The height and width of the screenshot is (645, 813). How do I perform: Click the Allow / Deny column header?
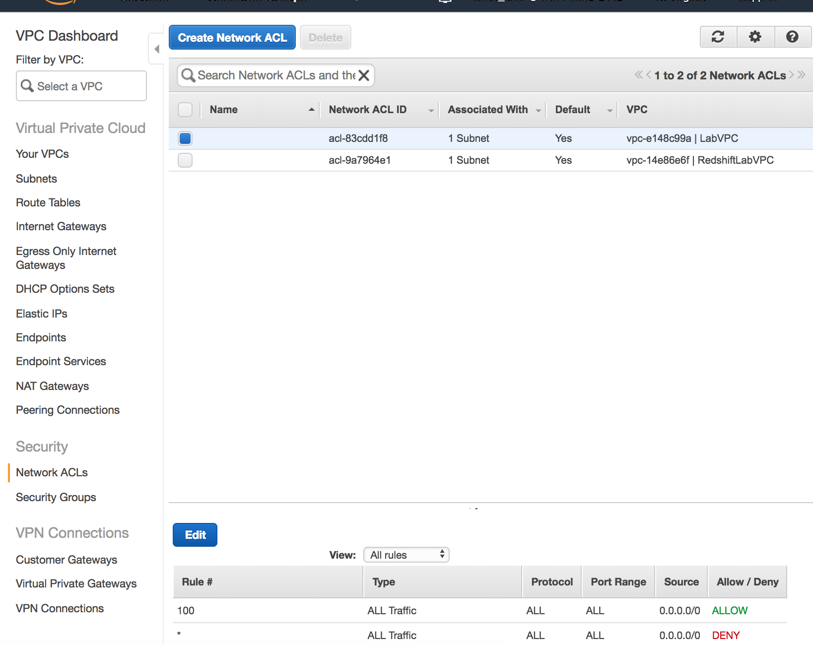pos(747,582)
